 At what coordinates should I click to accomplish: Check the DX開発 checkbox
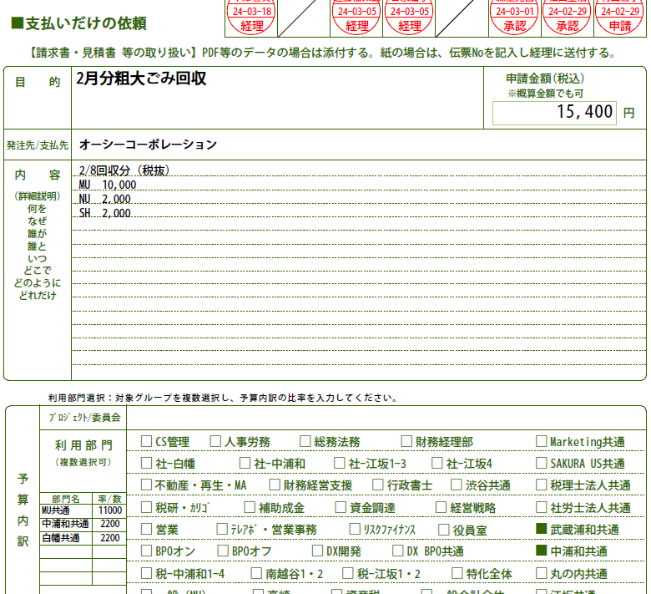pos(317,551)
